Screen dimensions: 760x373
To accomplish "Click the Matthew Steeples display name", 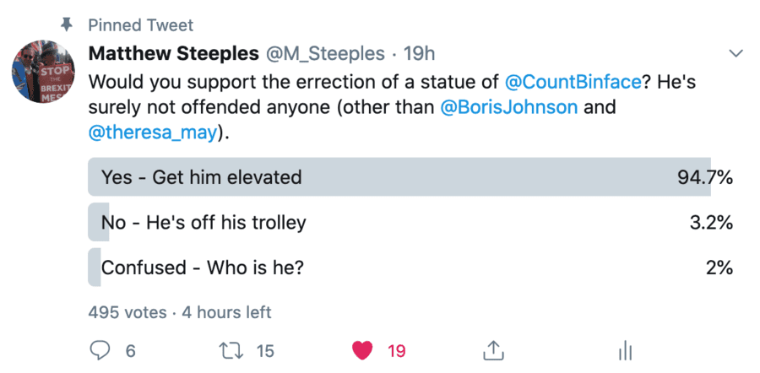I will click(x=174, y=54).
